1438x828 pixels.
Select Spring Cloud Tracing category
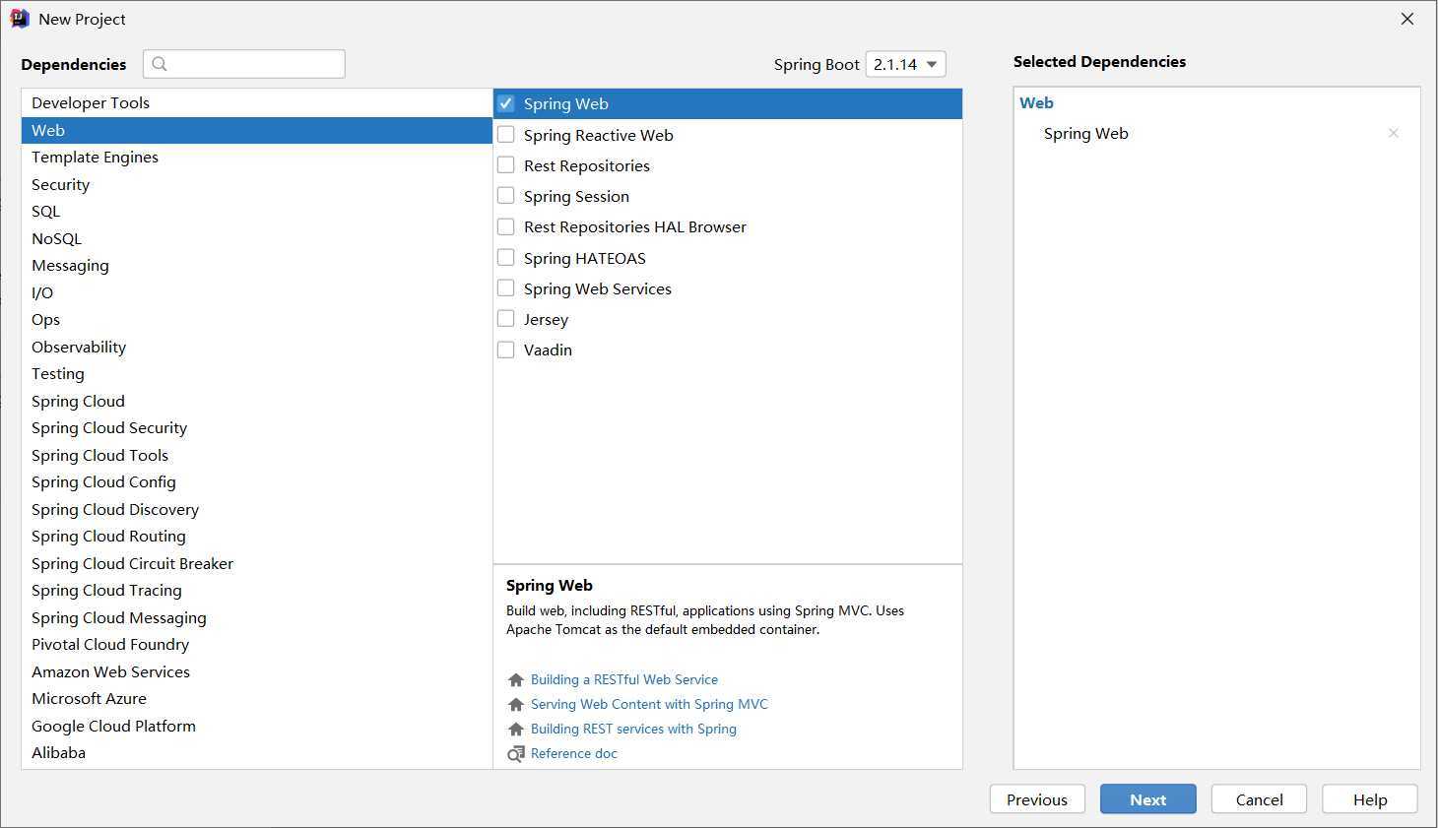[x=256, y=590]
